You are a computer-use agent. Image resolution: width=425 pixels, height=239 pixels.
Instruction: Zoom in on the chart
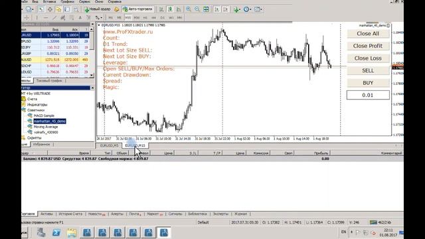(189, 9)
